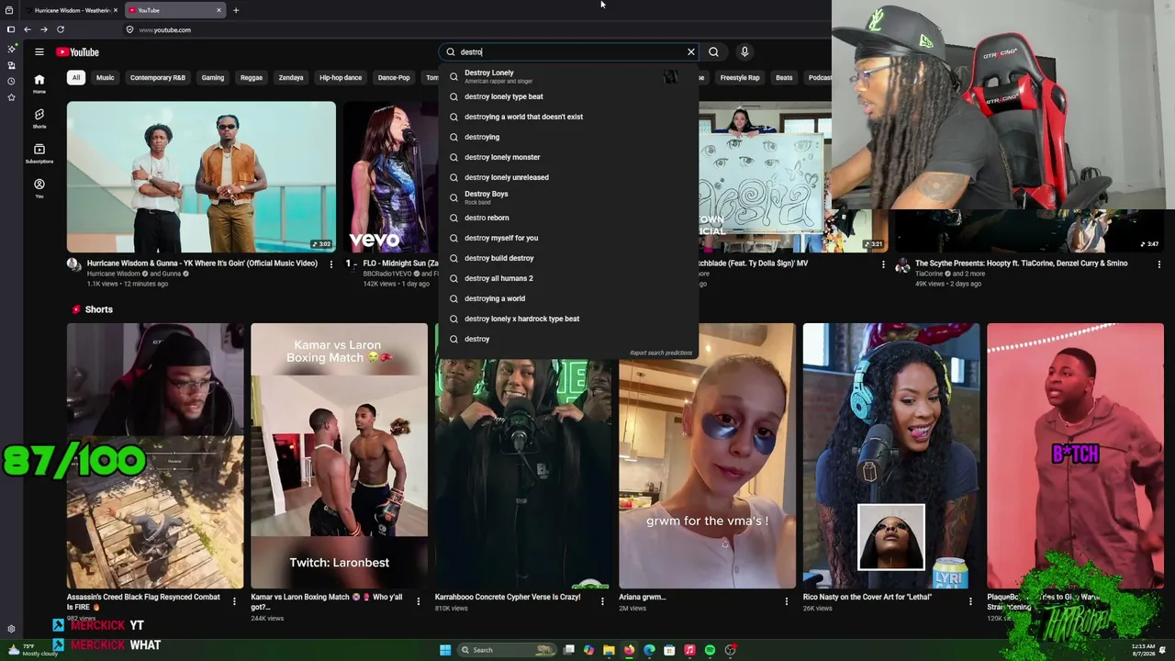Select the Zendaya filter chip

pyautogui.click(x=291, y=78)
